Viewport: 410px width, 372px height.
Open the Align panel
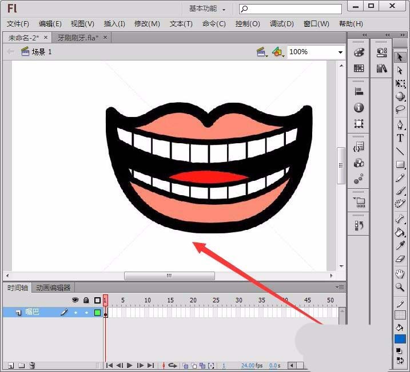(359, 91)
